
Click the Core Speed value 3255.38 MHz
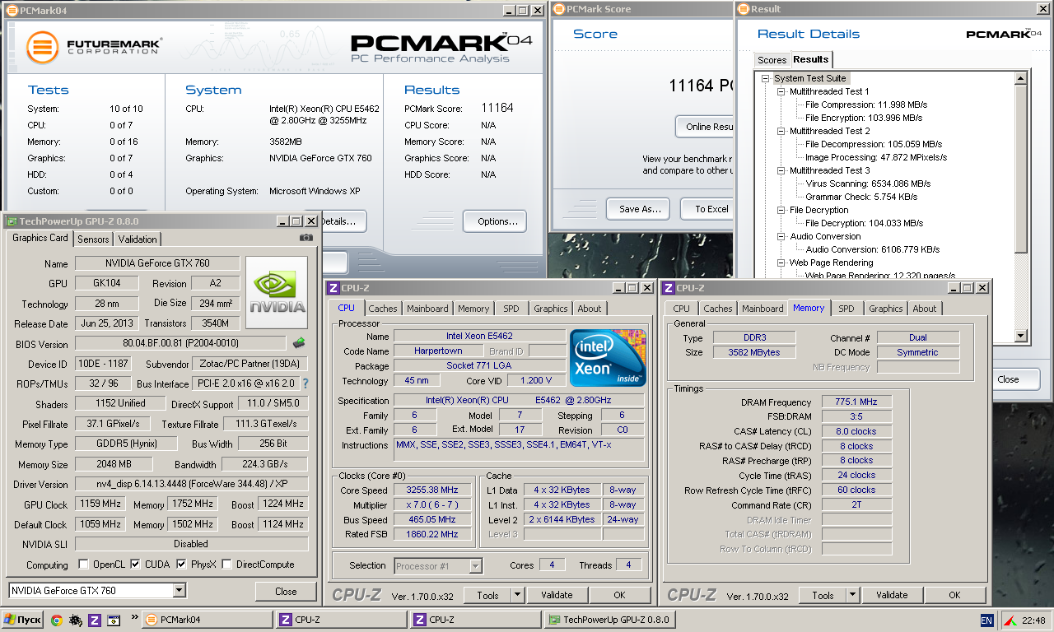point(432,490)
